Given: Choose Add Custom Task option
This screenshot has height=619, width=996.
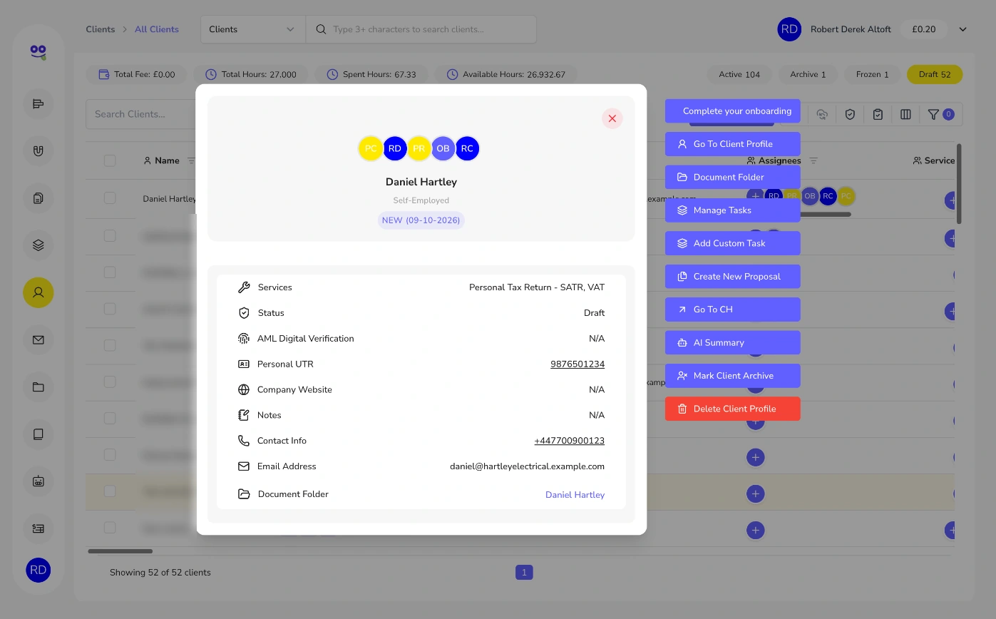Looking at the screenshot, I should [732, 243].
